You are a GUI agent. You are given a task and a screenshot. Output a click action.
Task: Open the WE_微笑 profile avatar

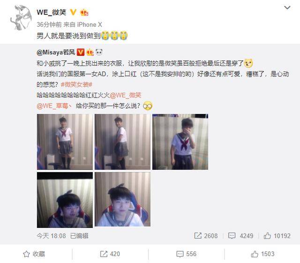click(x=21, y=18)
